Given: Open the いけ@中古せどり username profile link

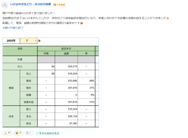Looking at the screenshot, I should tap(31, 5).
